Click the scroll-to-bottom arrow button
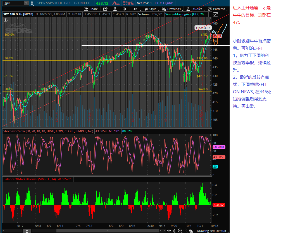The width and height of the screenshot is (281, 233). tap(26, 231)
